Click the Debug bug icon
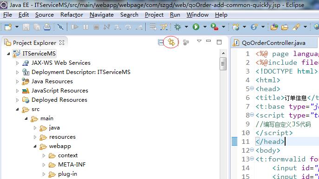 (177, 27)
